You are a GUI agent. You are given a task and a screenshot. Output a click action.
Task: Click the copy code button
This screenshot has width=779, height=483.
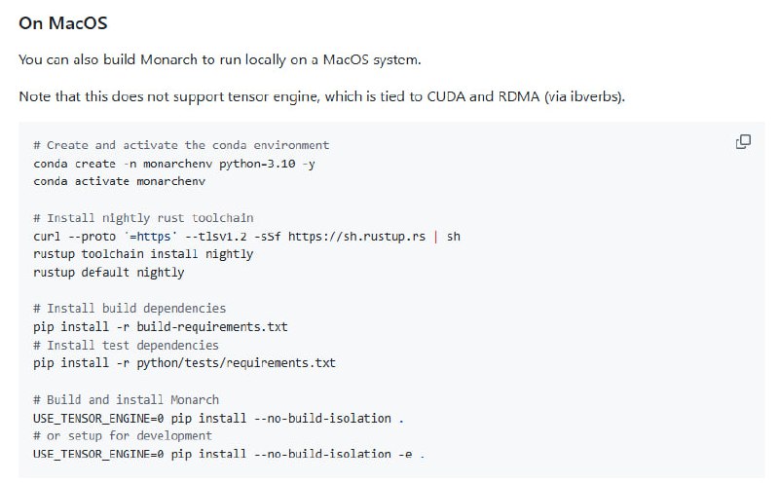click(743, 142)
